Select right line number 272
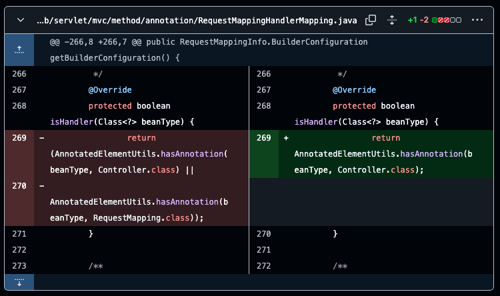Viewport: 500px width, 296px height. click(x=264, y=266)
